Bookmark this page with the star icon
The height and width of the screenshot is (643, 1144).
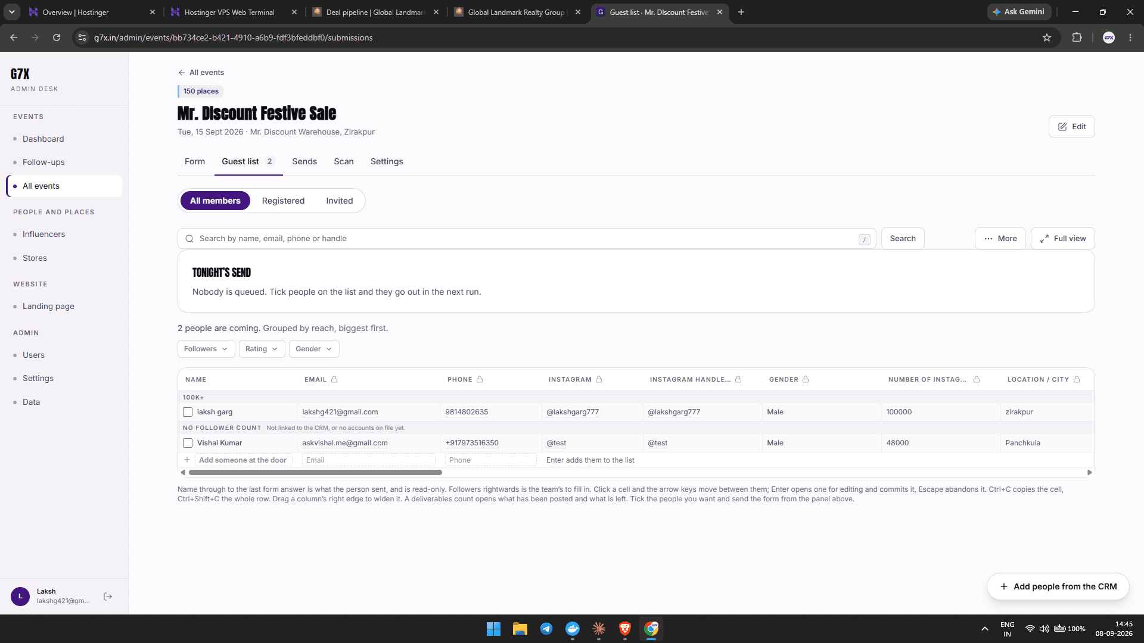(x=1047, y=38)
